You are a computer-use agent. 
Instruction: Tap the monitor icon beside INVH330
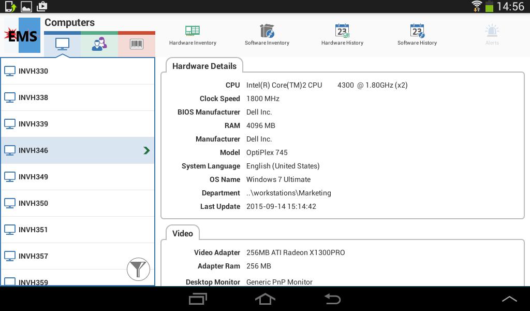[x=10, y=71]
